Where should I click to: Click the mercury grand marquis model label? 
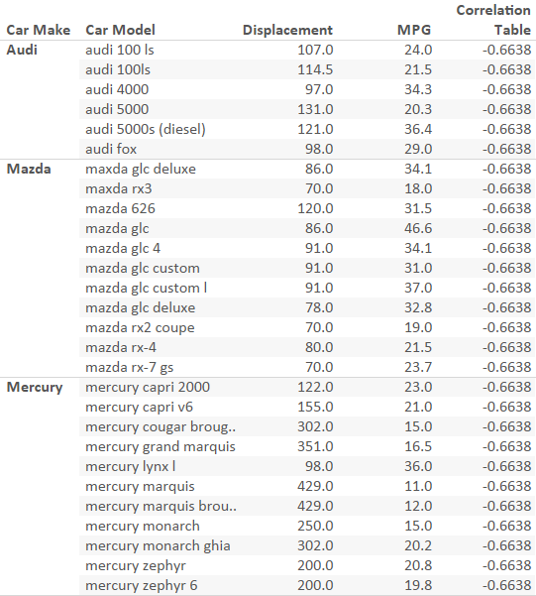[x=161, y=446]
